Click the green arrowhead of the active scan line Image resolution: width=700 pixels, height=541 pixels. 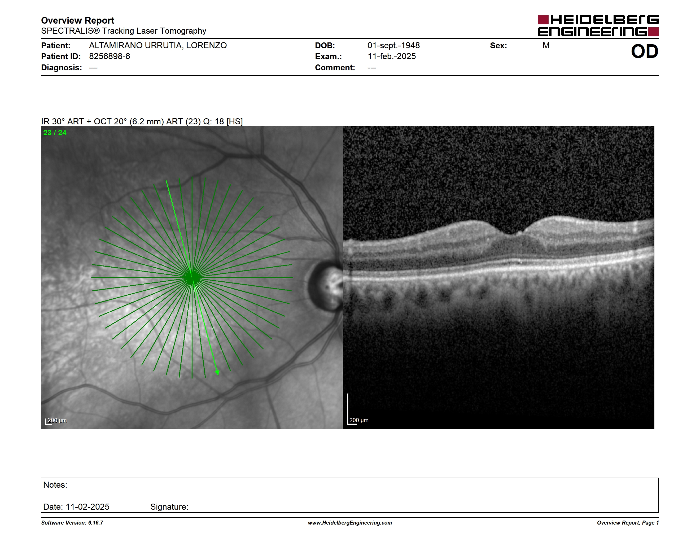pyautogui.click(x=217, y=373)
